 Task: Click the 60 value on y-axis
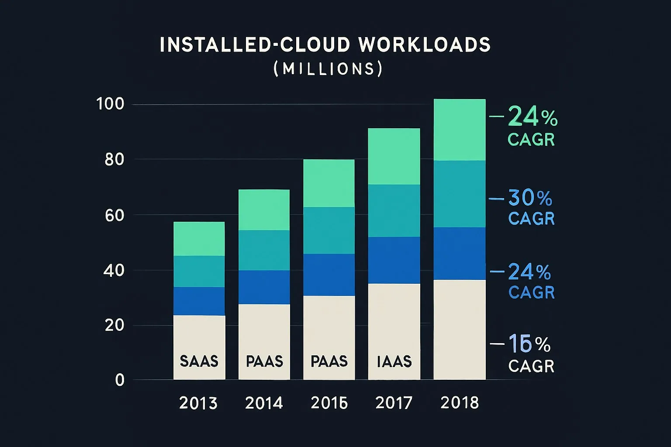114,215
